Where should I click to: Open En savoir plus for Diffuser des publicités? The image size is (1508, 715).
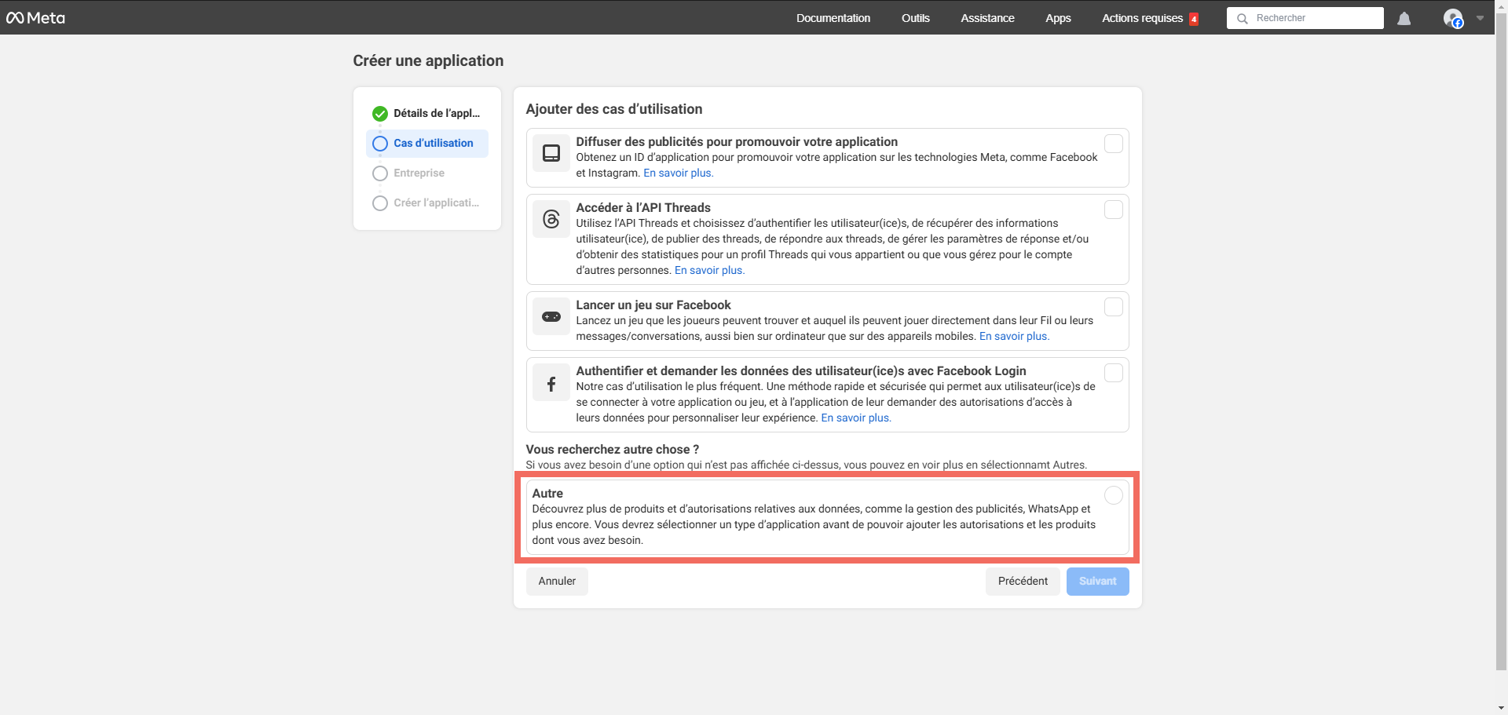point(679,173)
